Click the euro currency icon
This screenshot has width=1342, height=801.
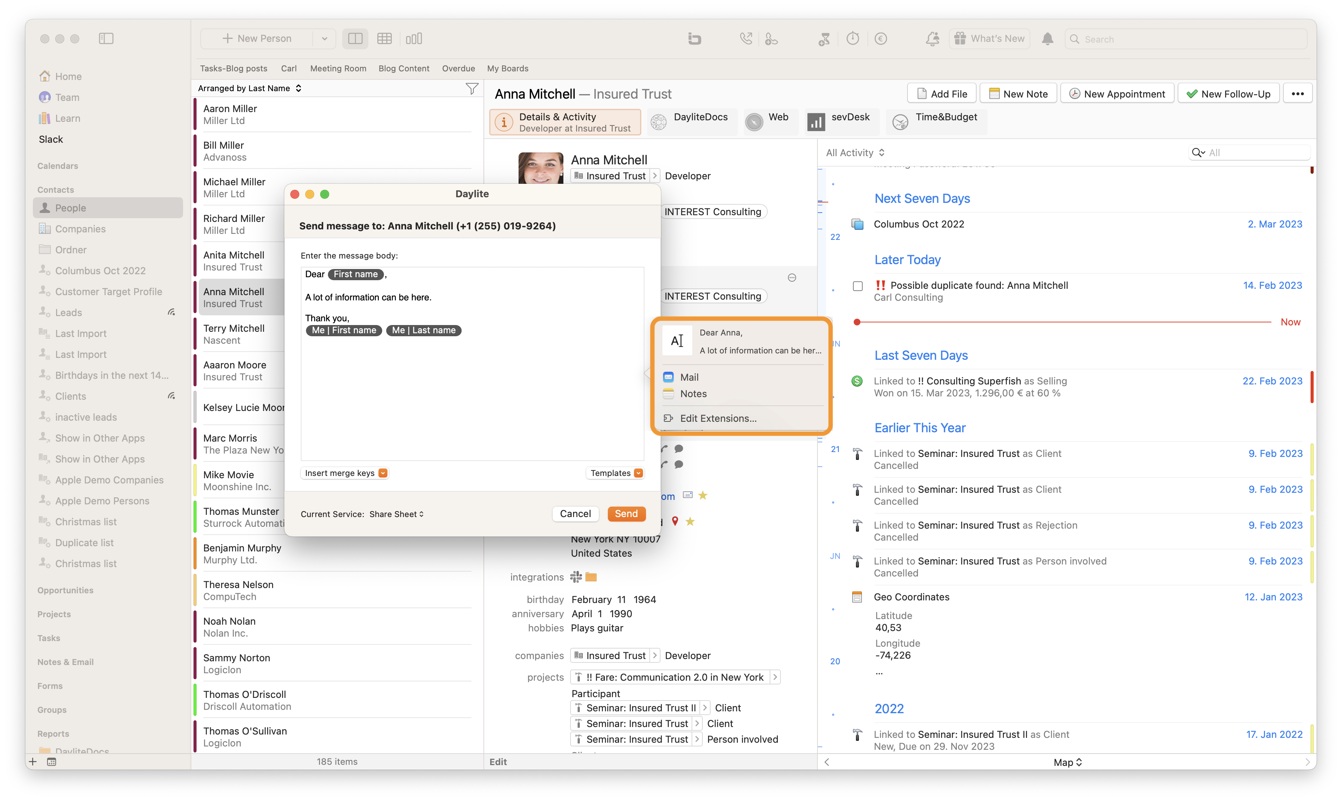881,39
